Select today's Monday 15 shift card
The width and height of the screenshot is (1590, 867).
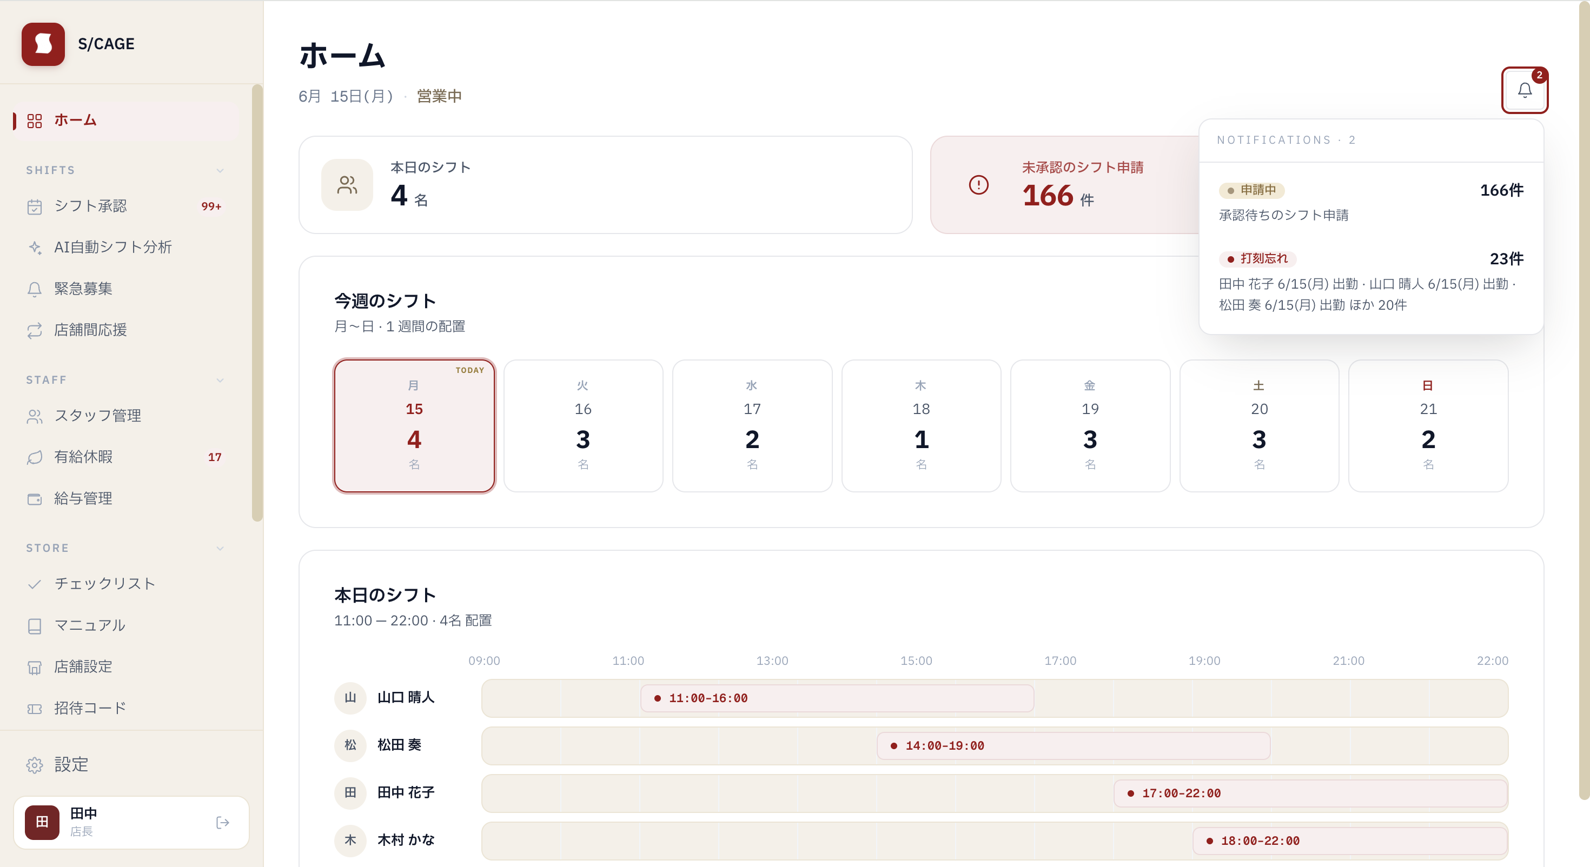[x=414, y=426]
